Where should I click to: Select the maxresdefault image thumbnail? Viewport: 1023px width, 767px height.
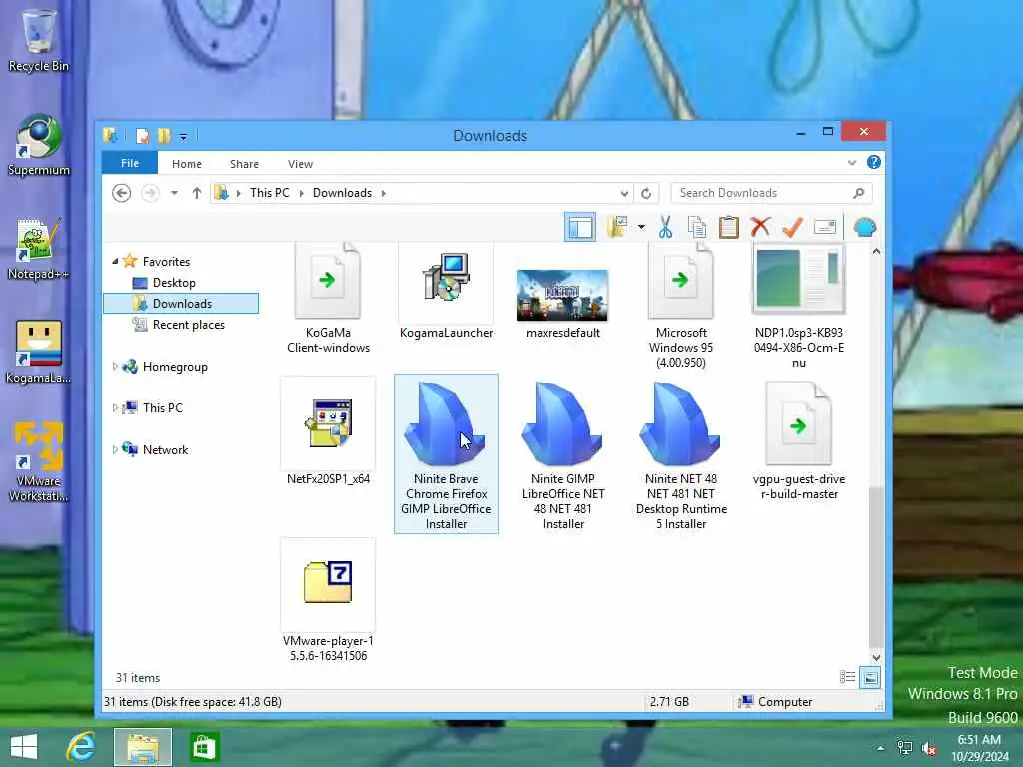pos(563,303)
